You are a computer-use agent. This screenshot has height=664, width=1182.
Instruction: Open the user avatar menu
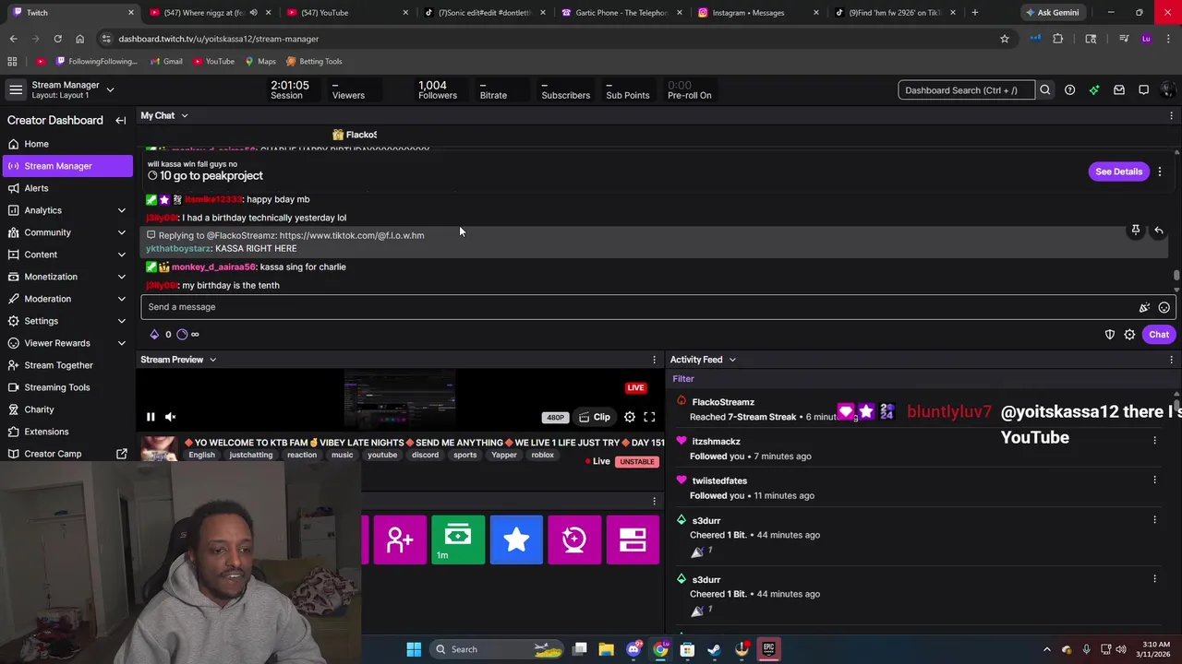1168,90
